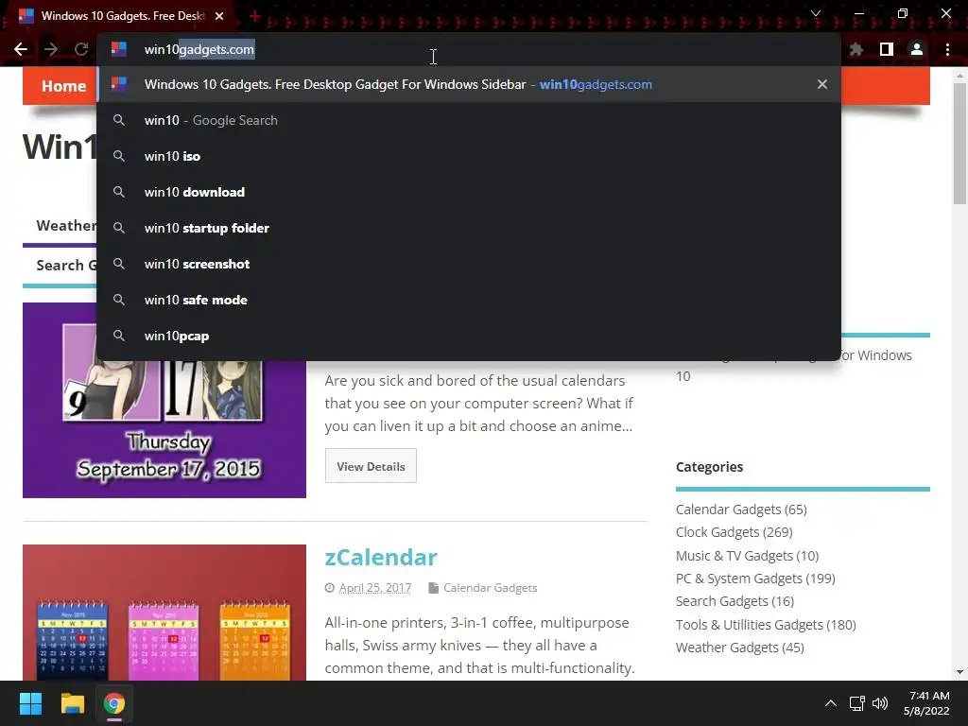Click the View Details button
This screenshot has height=726, width=968.
[x=371, y=466]
